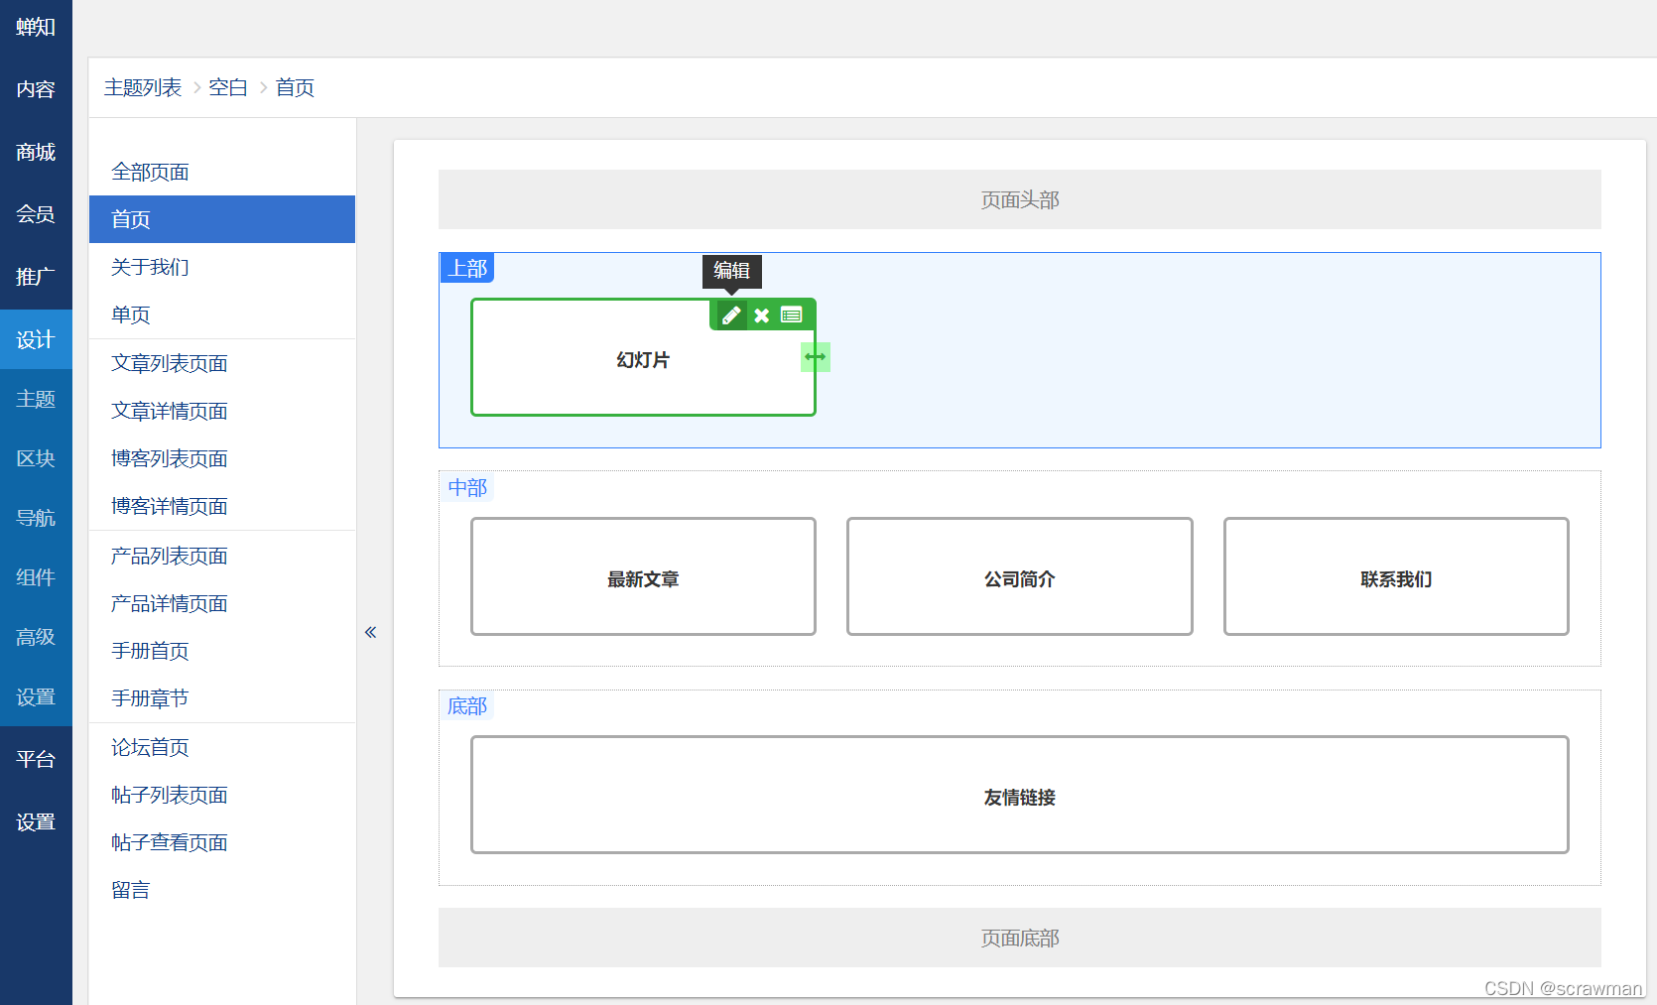Select highlighted 首页 in page list
1657x1005 pixels.
pos(222,219)
